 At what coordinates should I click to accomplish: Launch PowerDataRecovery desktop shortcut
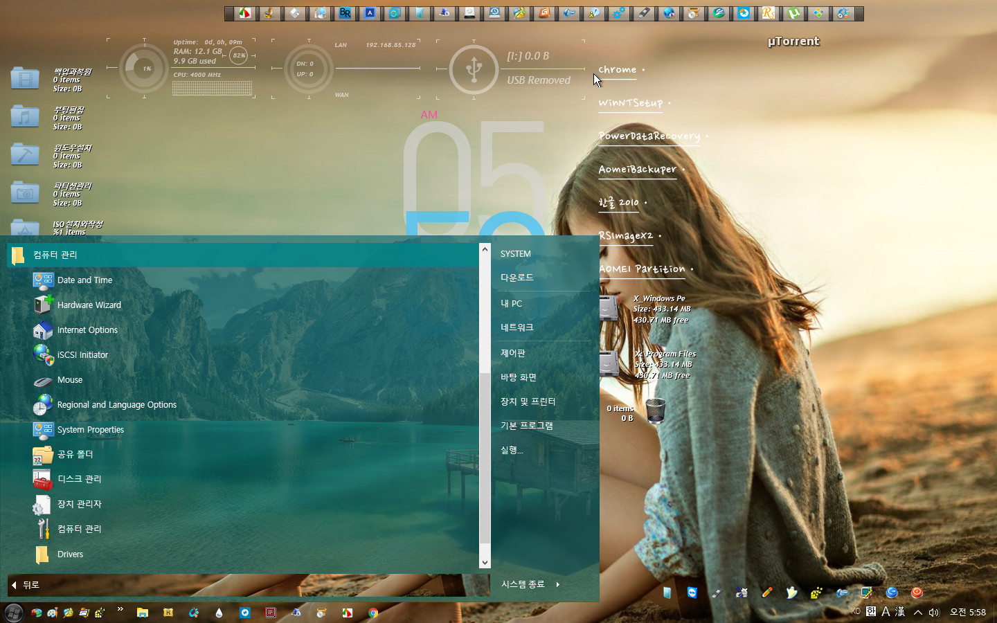pyautogui.click(x=649, y=136)
